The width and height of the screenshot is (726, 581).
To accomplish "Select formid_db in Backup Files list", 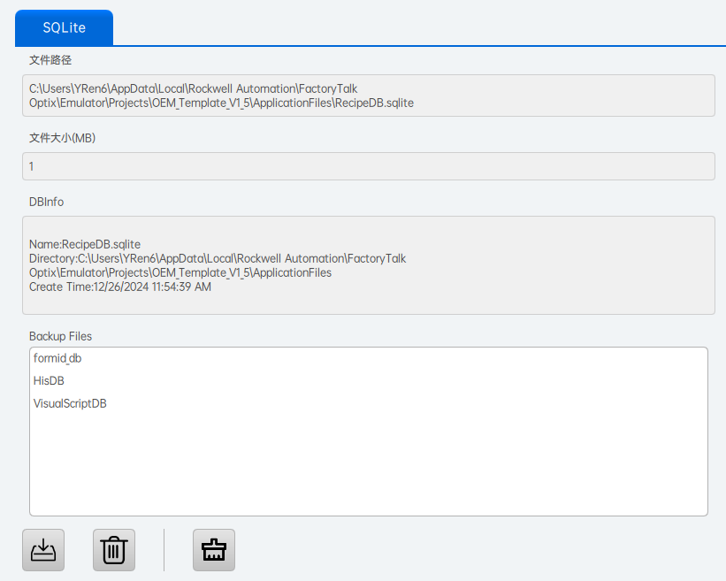I will [57, 358].
